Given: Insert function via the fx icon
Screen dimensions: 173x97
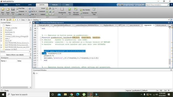Looking at the screenshot, I should [x=50, y=8].
